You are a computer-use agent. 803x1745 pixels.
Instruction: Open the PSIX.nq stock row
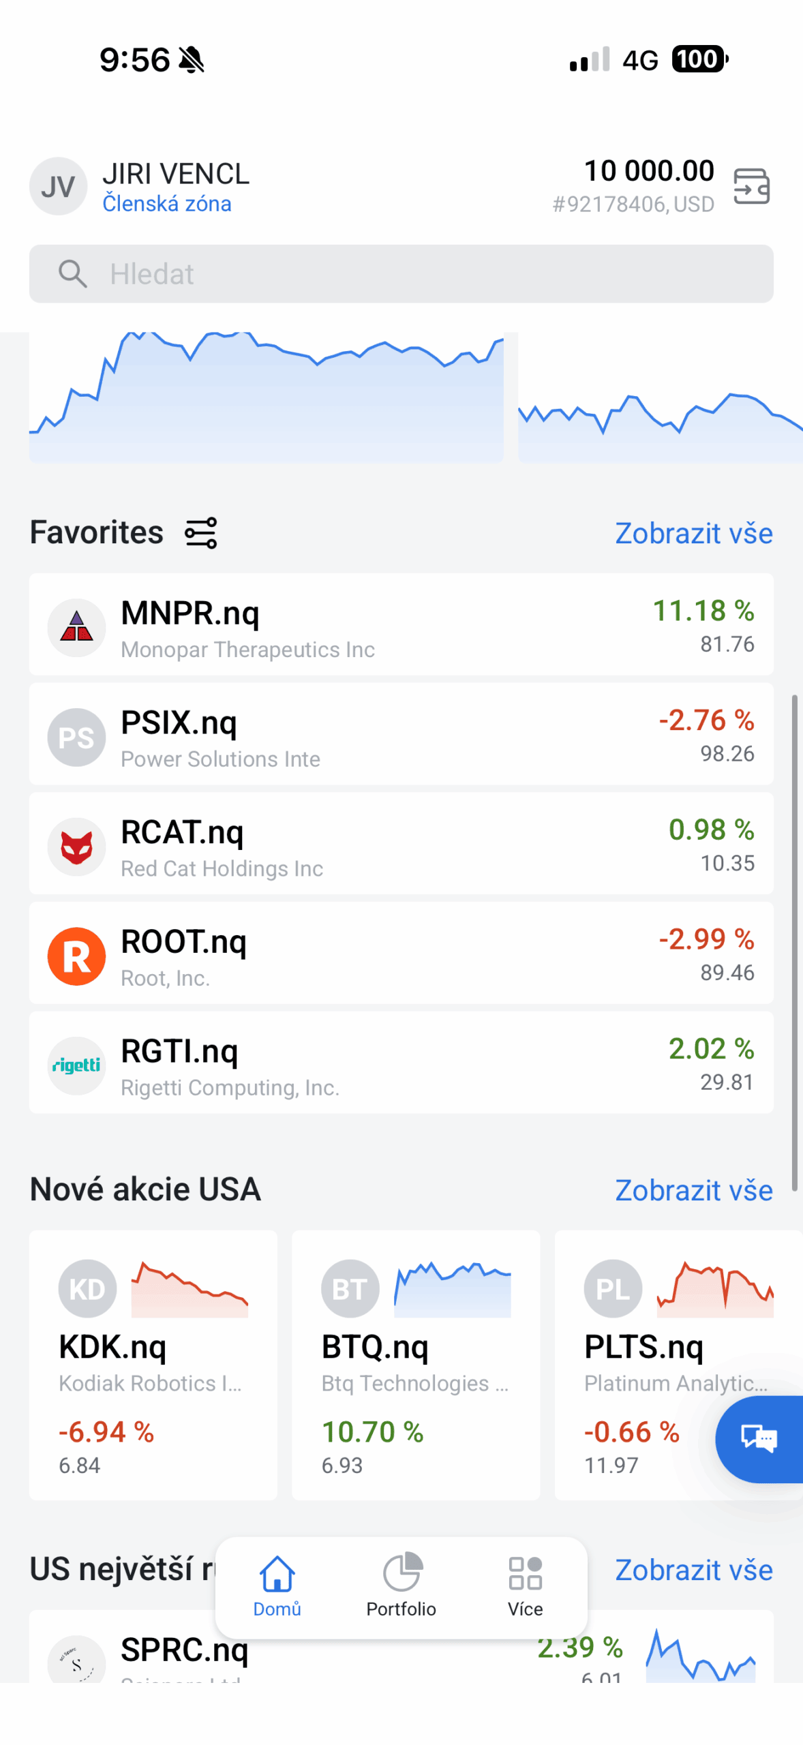(x=401, y=734)
